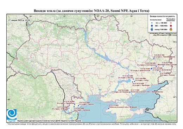This screenshot has width=183, height=129.
Task: Select the heat marker under label 10:35 38,71 МВт
Action: (163, 66)
